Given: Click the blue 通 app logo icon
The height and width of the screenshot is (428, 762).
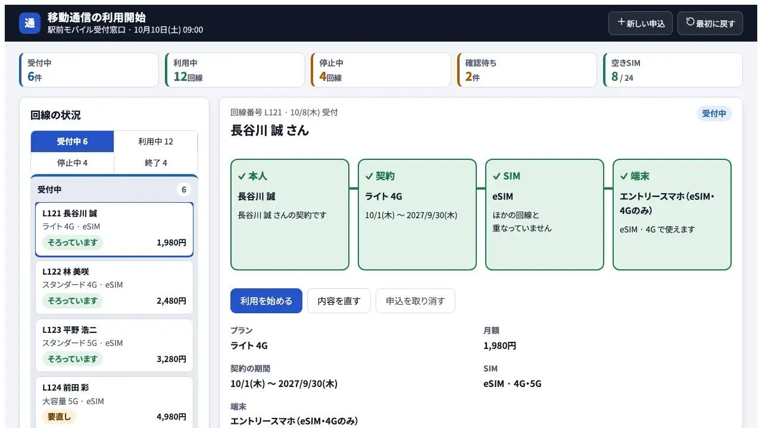Looking at the screenshot, I should point(30,23).
